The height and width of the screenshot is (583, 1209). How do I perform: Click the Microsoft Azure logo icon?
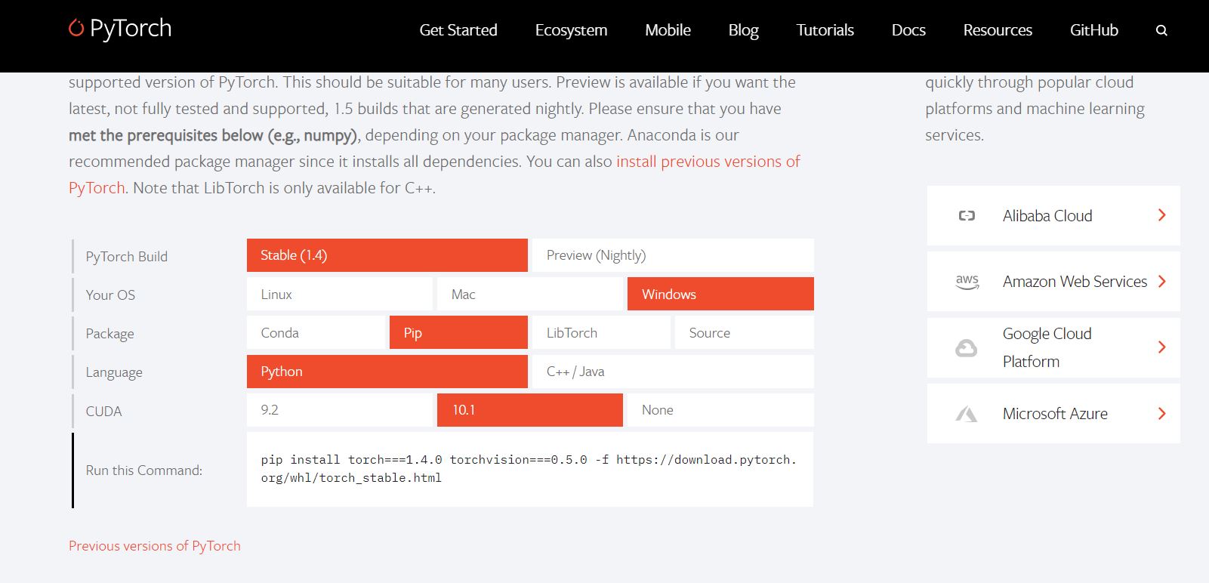click(x=967, y=414)
